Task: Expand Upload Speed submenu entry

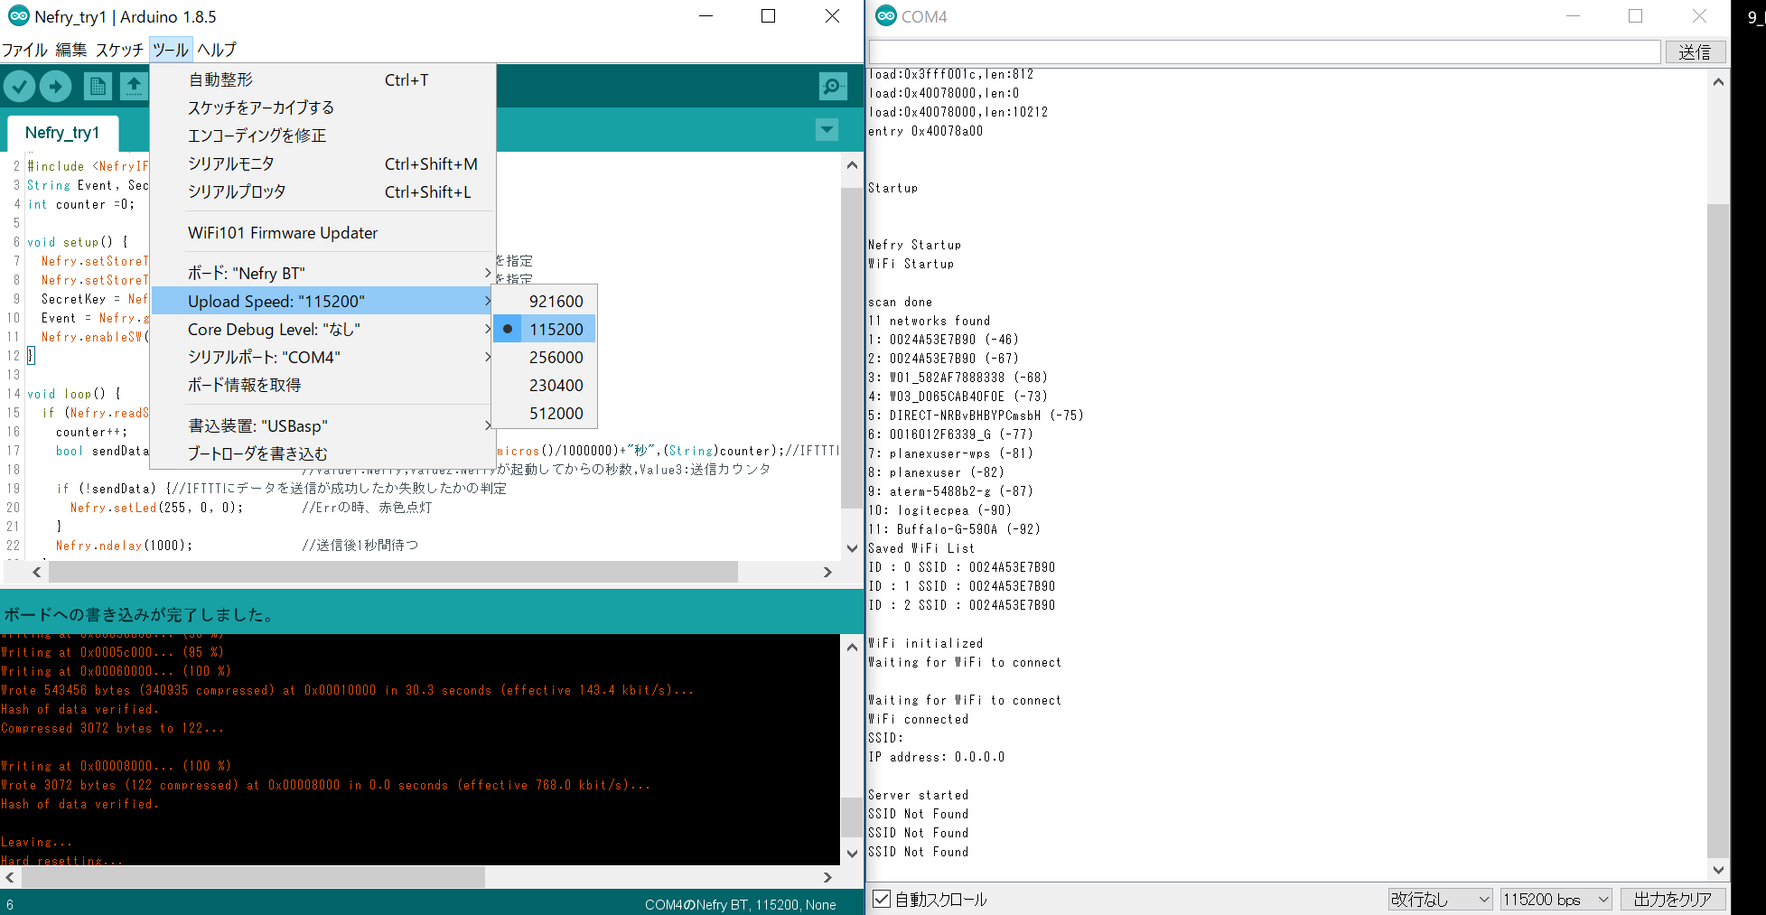Action: click(323, 301)
